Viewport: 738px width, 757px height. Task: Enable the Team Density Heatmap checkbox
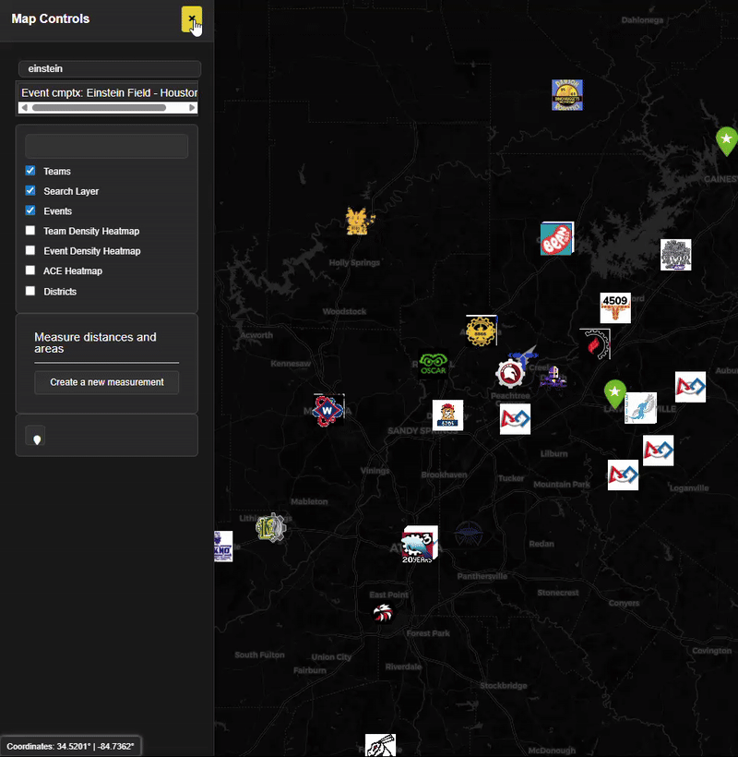30,230
